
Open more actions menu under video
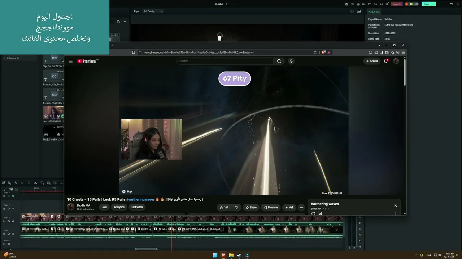(x=301, y=208)
